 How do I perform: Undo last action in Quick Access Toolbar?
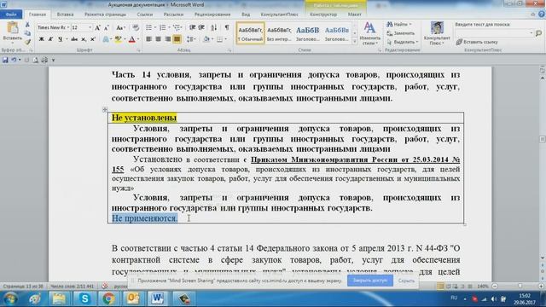(14, 60)
